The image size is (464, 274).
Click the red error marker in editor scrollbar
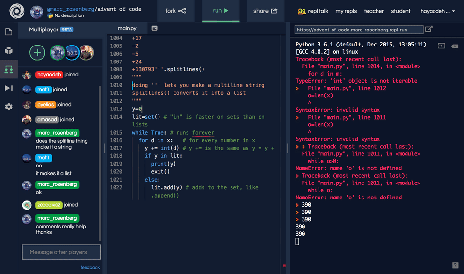[284, 265]
